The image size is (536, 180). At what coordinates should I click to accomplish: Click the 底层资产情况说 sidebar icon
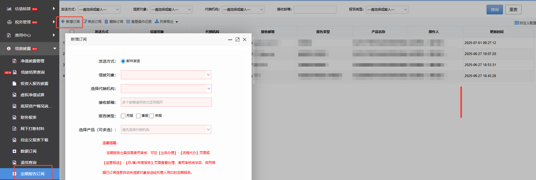coord(14,106)
